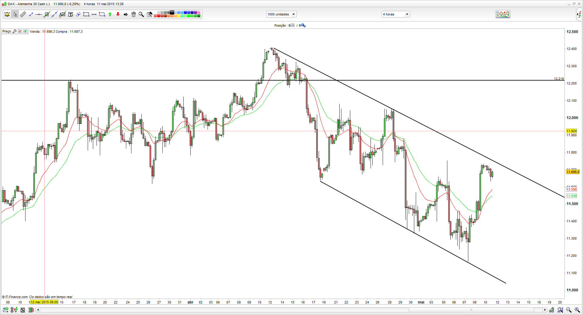This screenshot has height=315, width=583.
Task: Open the Preço wrench settings
Action: pyautogui.click(x=14, y=31)
